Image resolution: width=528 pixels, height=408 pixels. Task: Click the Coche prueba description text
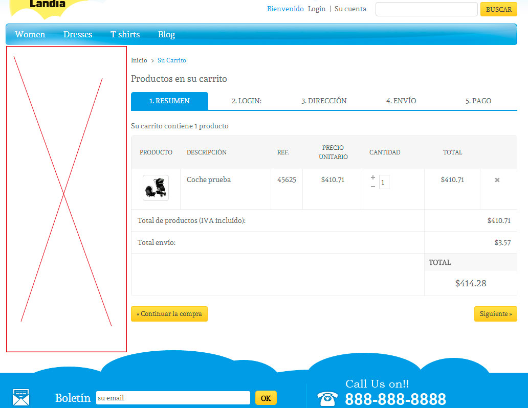pos(209,180)
